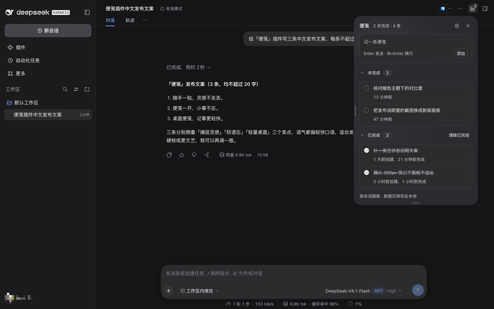Click the 添加 button to add note
Screen dimensions: 494x309
[x=461, y=53]
